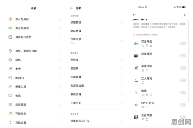Tap the 健康 heart app icon
The image size is (193, 128).
[136, 93]
